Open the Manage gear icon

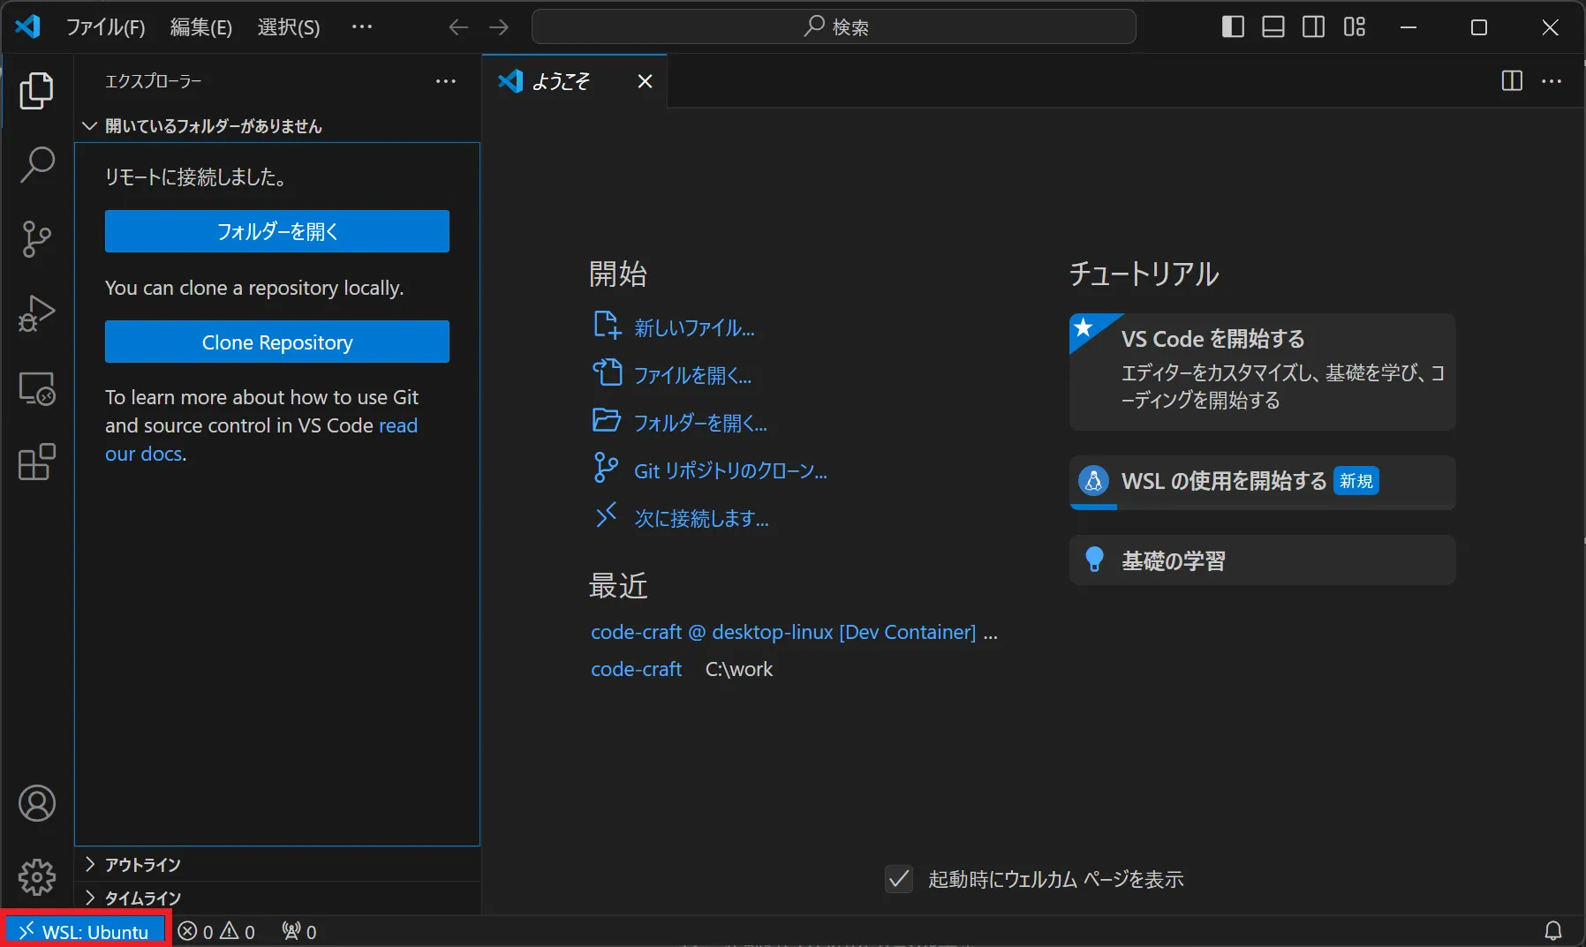[36, 877]
